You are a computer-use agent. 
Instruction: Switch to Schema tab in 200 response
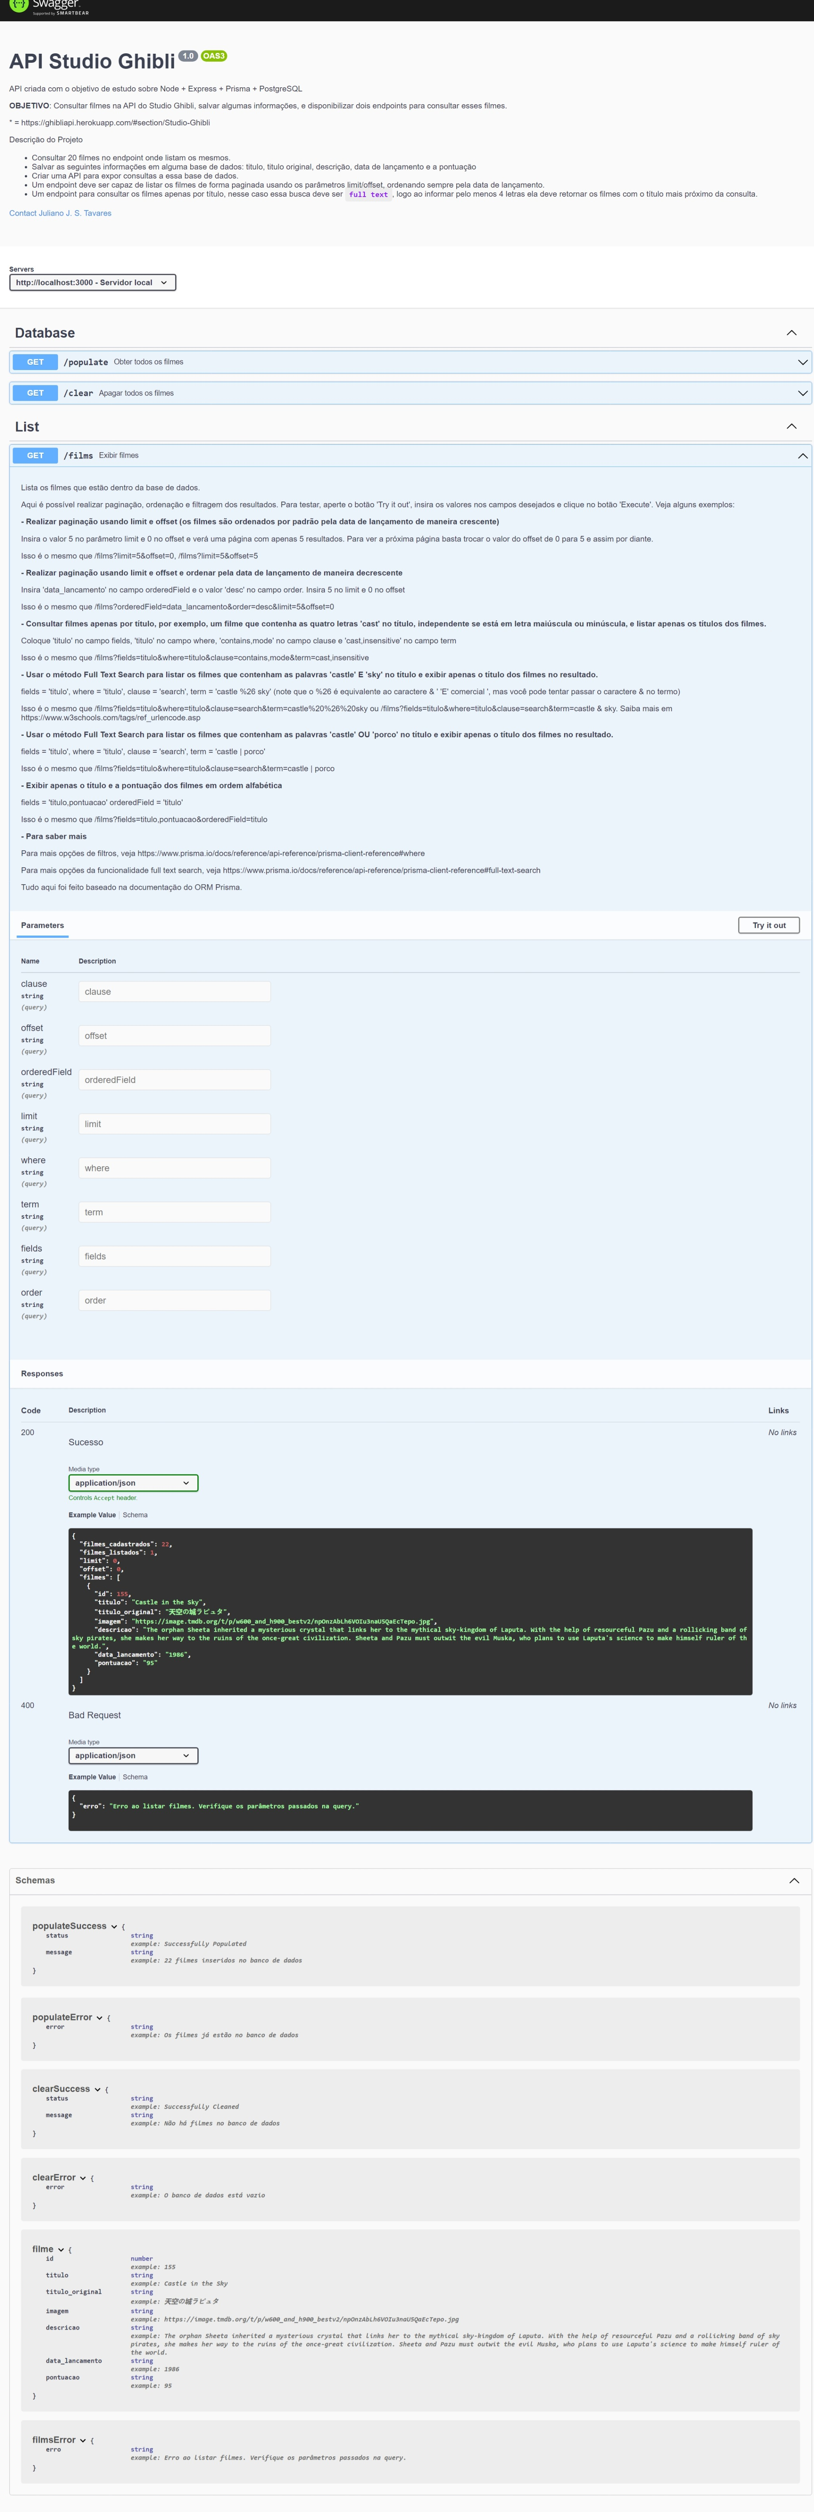click(x=135, y=1514)
